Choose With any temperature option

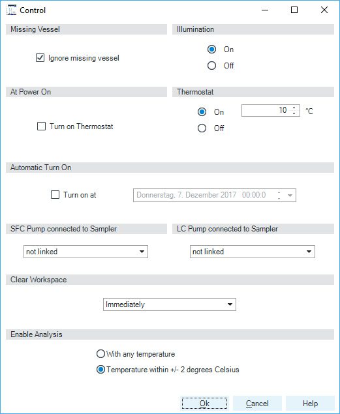click(100, 354)
